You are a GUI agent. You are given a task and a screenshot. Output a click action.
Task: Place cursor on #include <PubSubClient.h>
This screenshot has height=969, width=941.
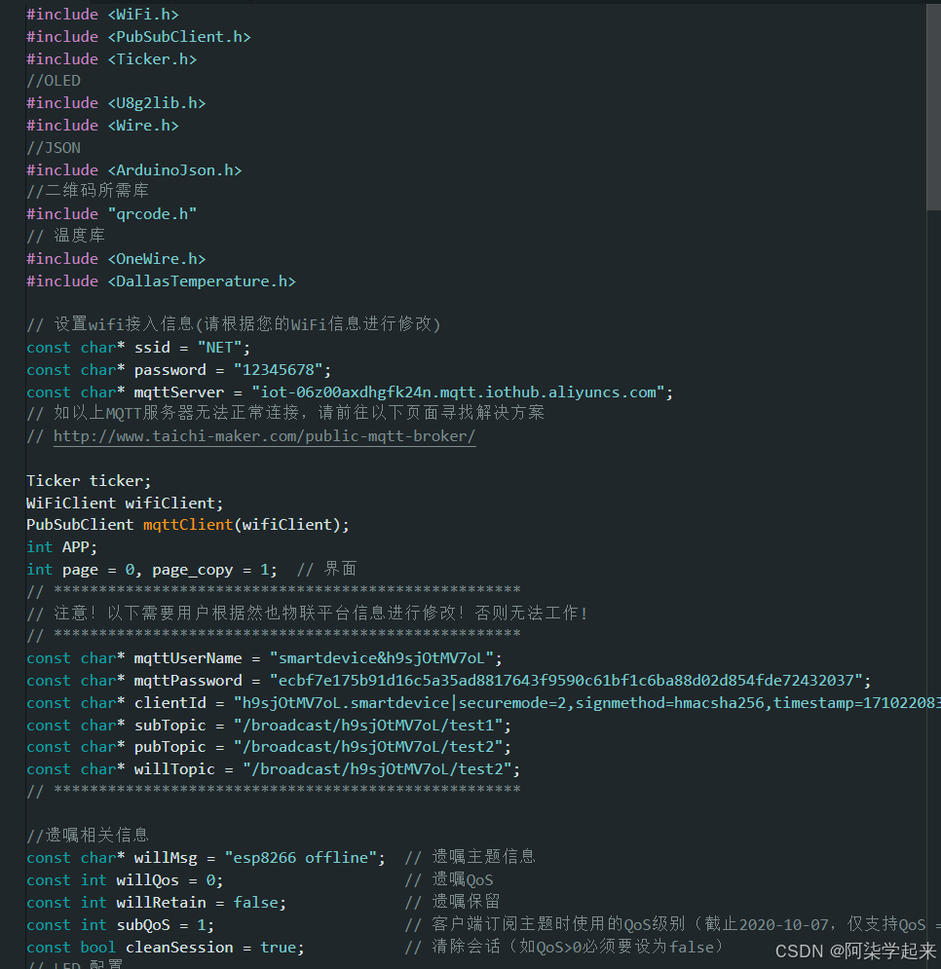coord(138,37)
